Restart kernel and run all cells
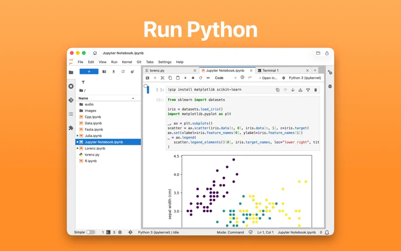The image size is (401, 251). (x=208, y=78)
